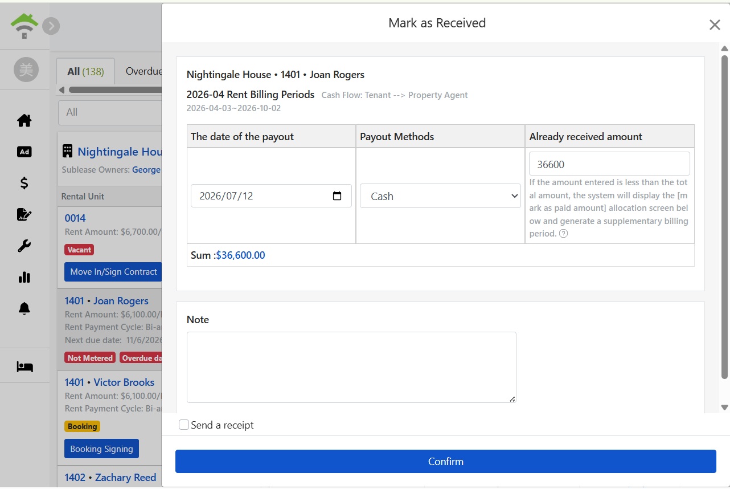Click inside the Note text area
Screen dimensions: 730x489
point(351,367)
